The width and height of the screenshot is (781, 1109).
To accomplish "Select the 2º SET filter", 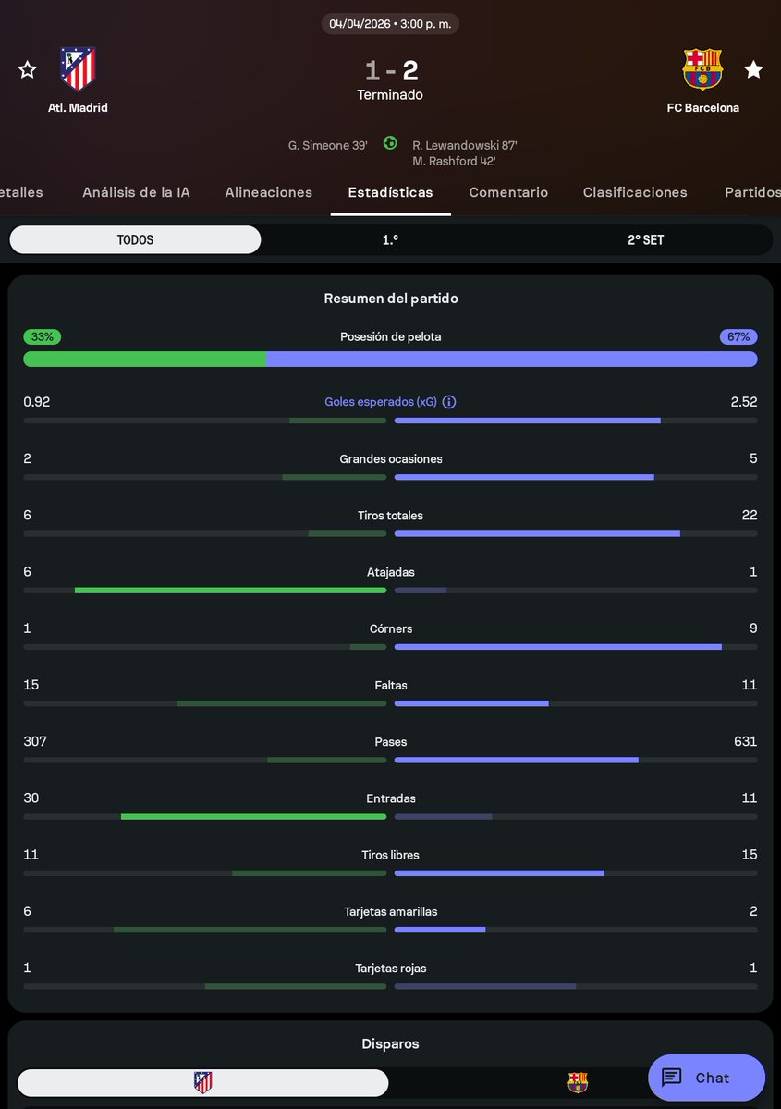I will coord(645,239).
